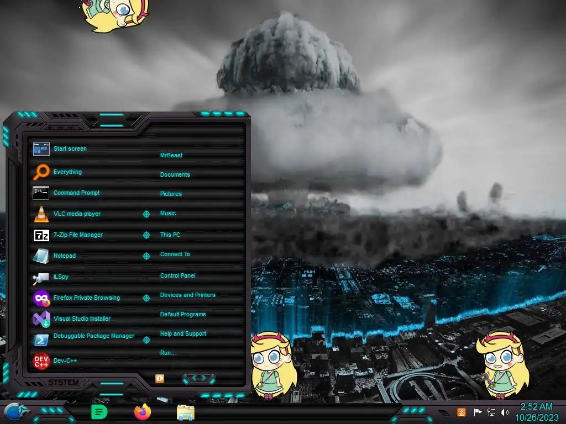Expand the VLC media player jump list
The width and height of the screenshot is (566, 424).
(146, 214)
